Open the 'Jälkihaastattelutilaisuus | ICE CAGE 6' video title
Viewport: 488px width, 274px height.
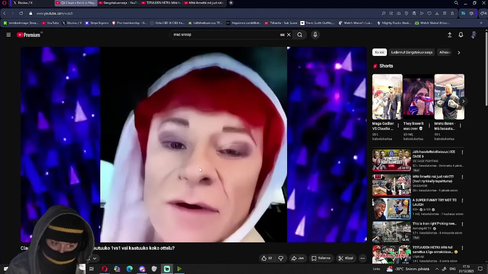click(x=434, y=154)
